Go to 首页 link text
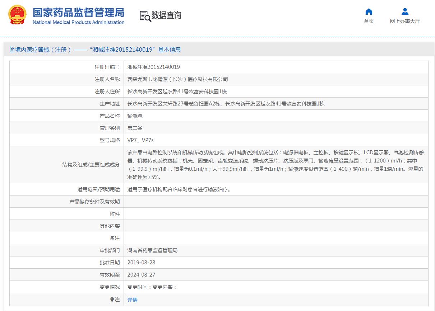The height and width of the screenshot is (311, 435). [x=369, y=21]
